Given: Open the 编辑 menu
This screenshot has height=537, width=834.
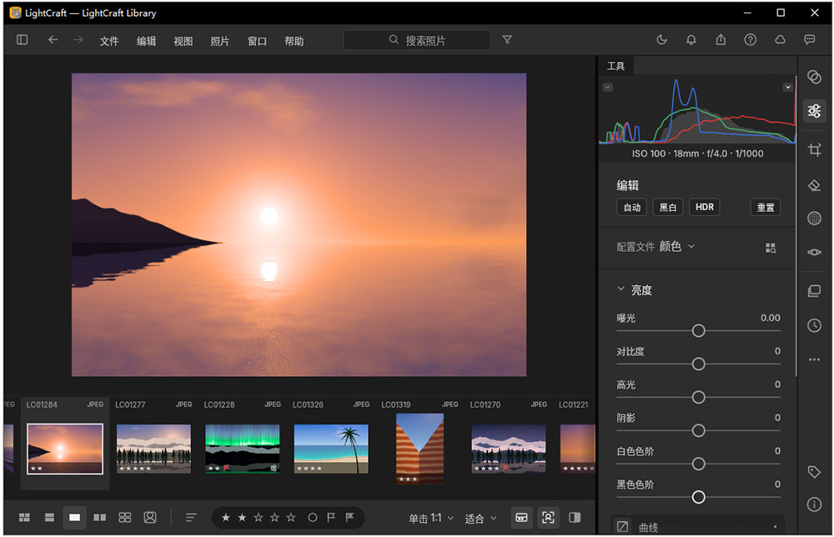Looking at the screenshot, I should (x=146, y=41).
